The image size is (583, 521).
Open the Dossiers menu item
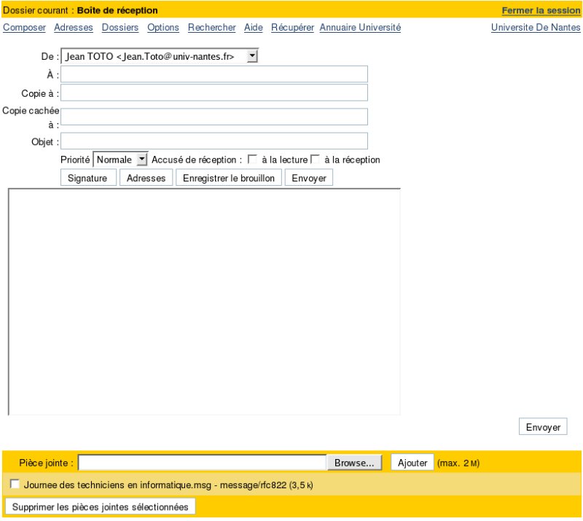(x=120, y=27)
